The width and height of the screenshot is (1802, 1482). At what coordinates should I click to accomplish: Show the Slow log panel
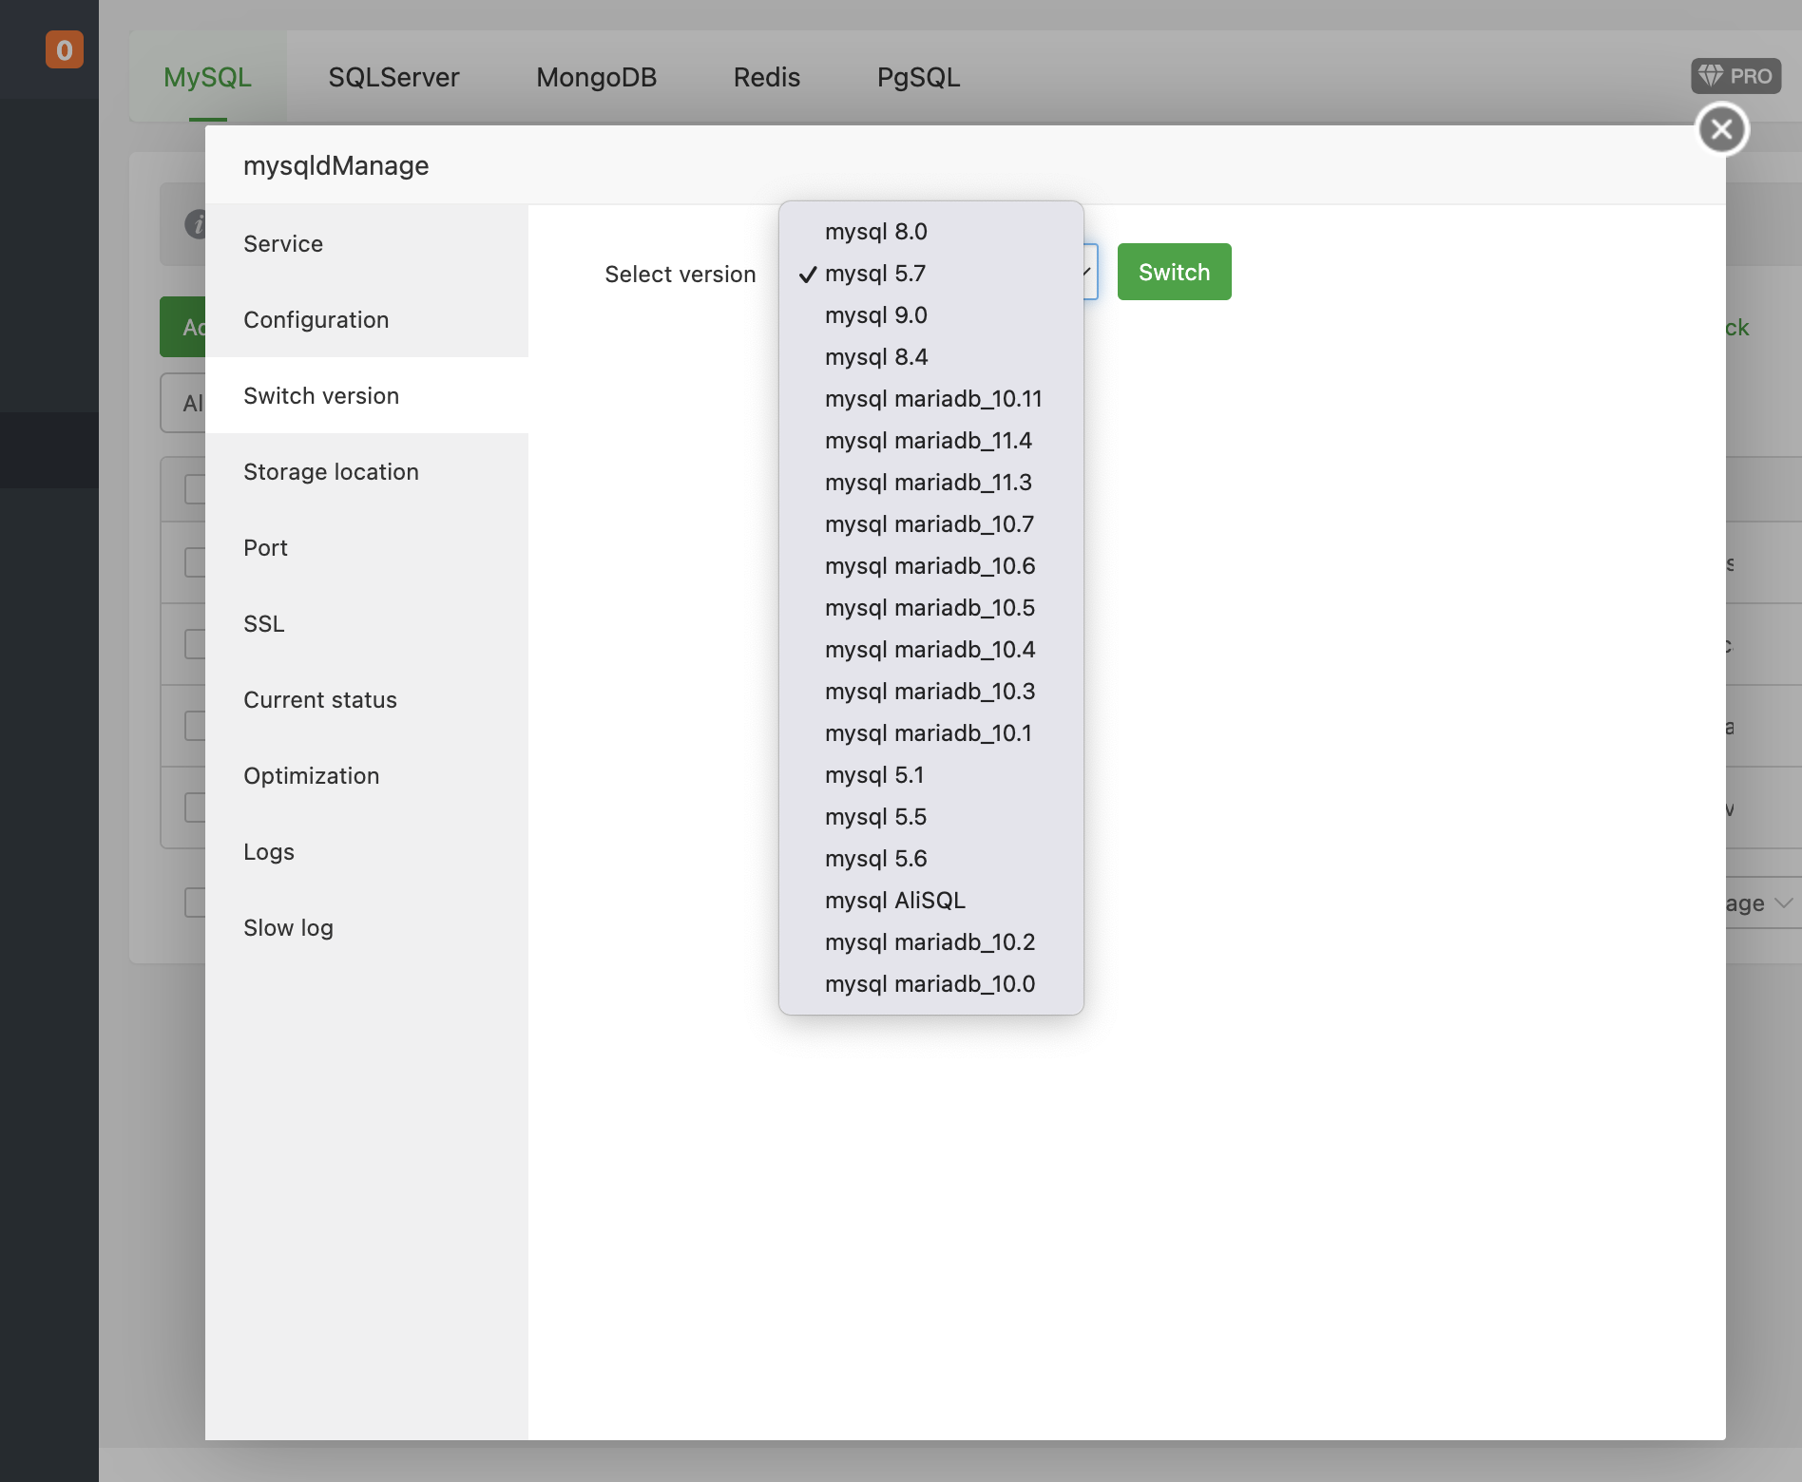288,928
